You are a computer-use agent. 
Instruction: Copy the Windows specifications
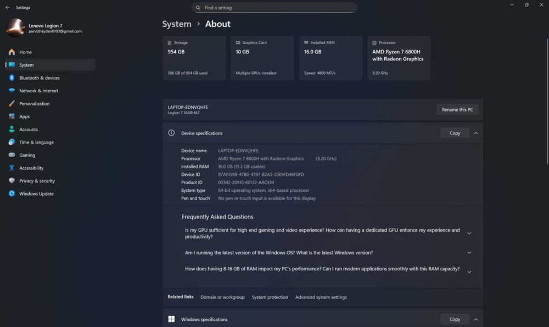[455, 319]
